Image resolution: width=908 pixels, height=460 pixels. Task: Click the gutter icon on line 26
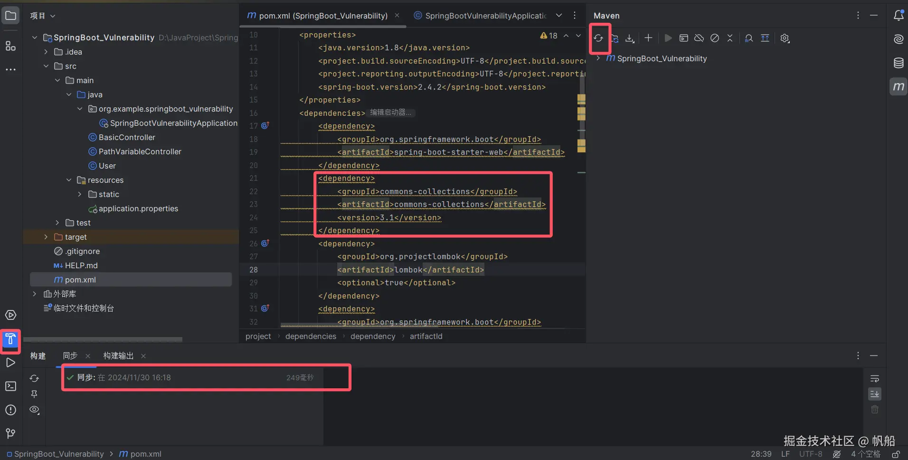(265, 243)
